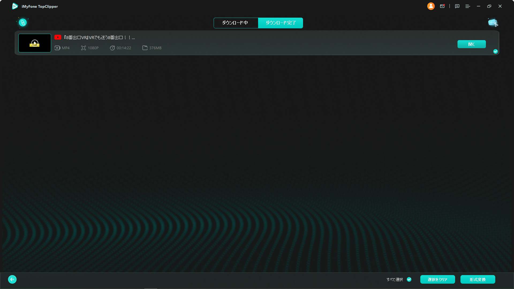The height and width of the screenshot is (289, 514).
Task: Click the folder icon next to 376MB
Action: coord(145,48)
